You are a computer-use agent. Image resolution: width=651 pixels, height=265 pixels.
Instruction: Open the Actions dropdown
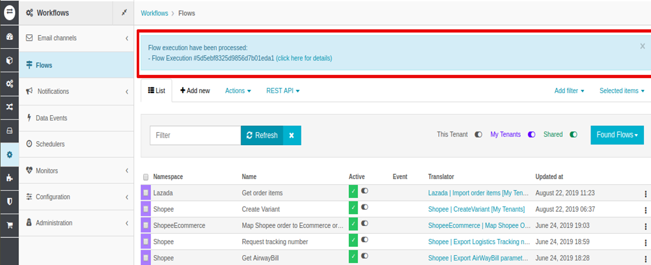click(x=238, y=91)
